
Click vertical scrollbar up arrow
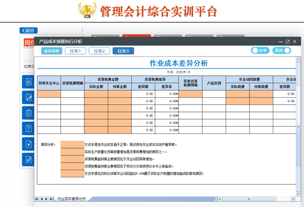tap(298, 59)
